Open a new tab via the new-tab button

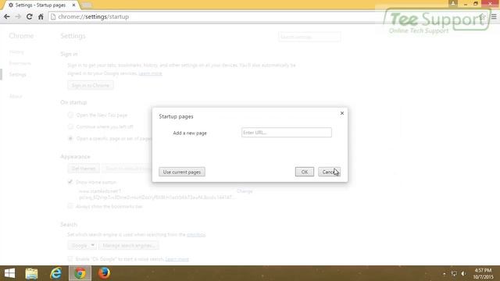(x=87, y=5)
